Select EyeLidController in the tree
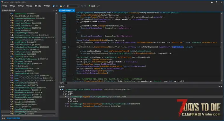The width and height of the screenshot is (224, 121). 26,25
